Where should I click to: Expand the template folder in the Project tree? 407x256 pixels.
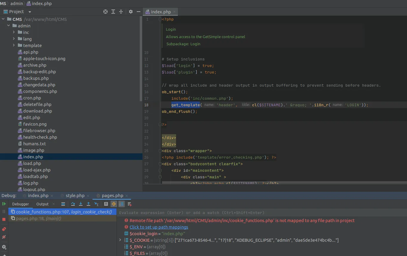point(14,45)
